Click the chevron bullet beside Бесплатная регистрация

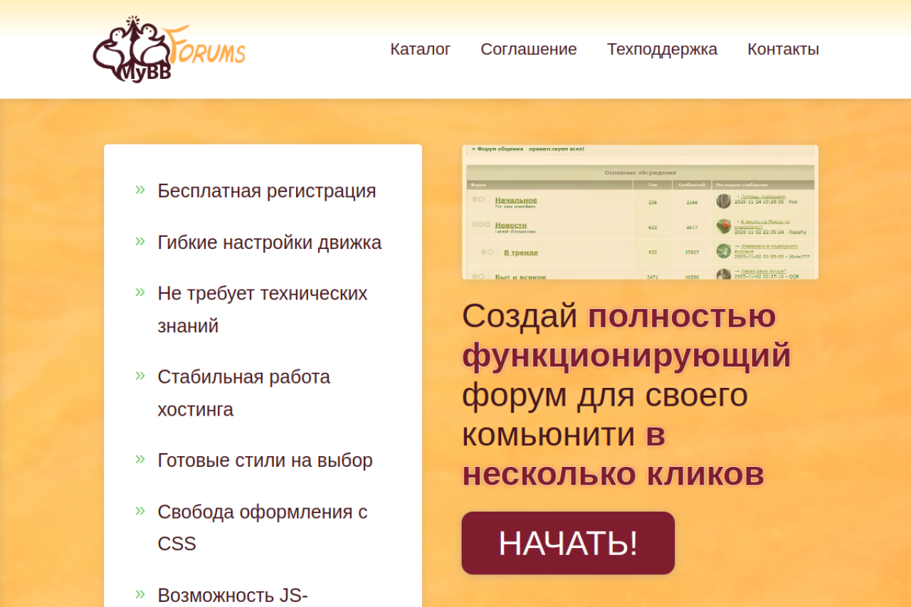(x=140, y=189)
